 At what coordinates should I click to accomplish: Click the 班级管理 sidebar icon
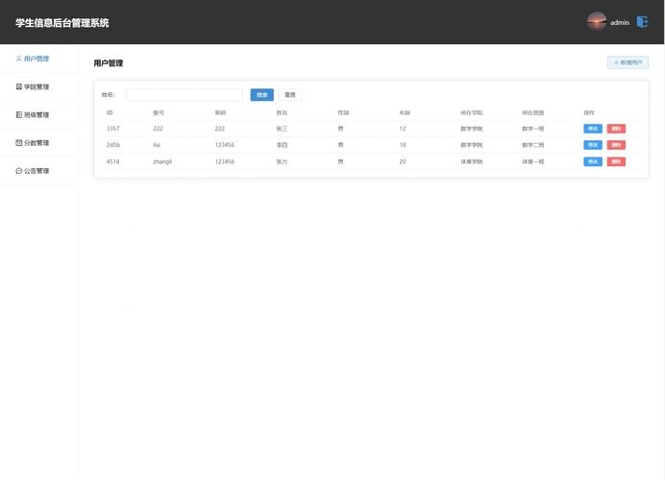point(18,115)
